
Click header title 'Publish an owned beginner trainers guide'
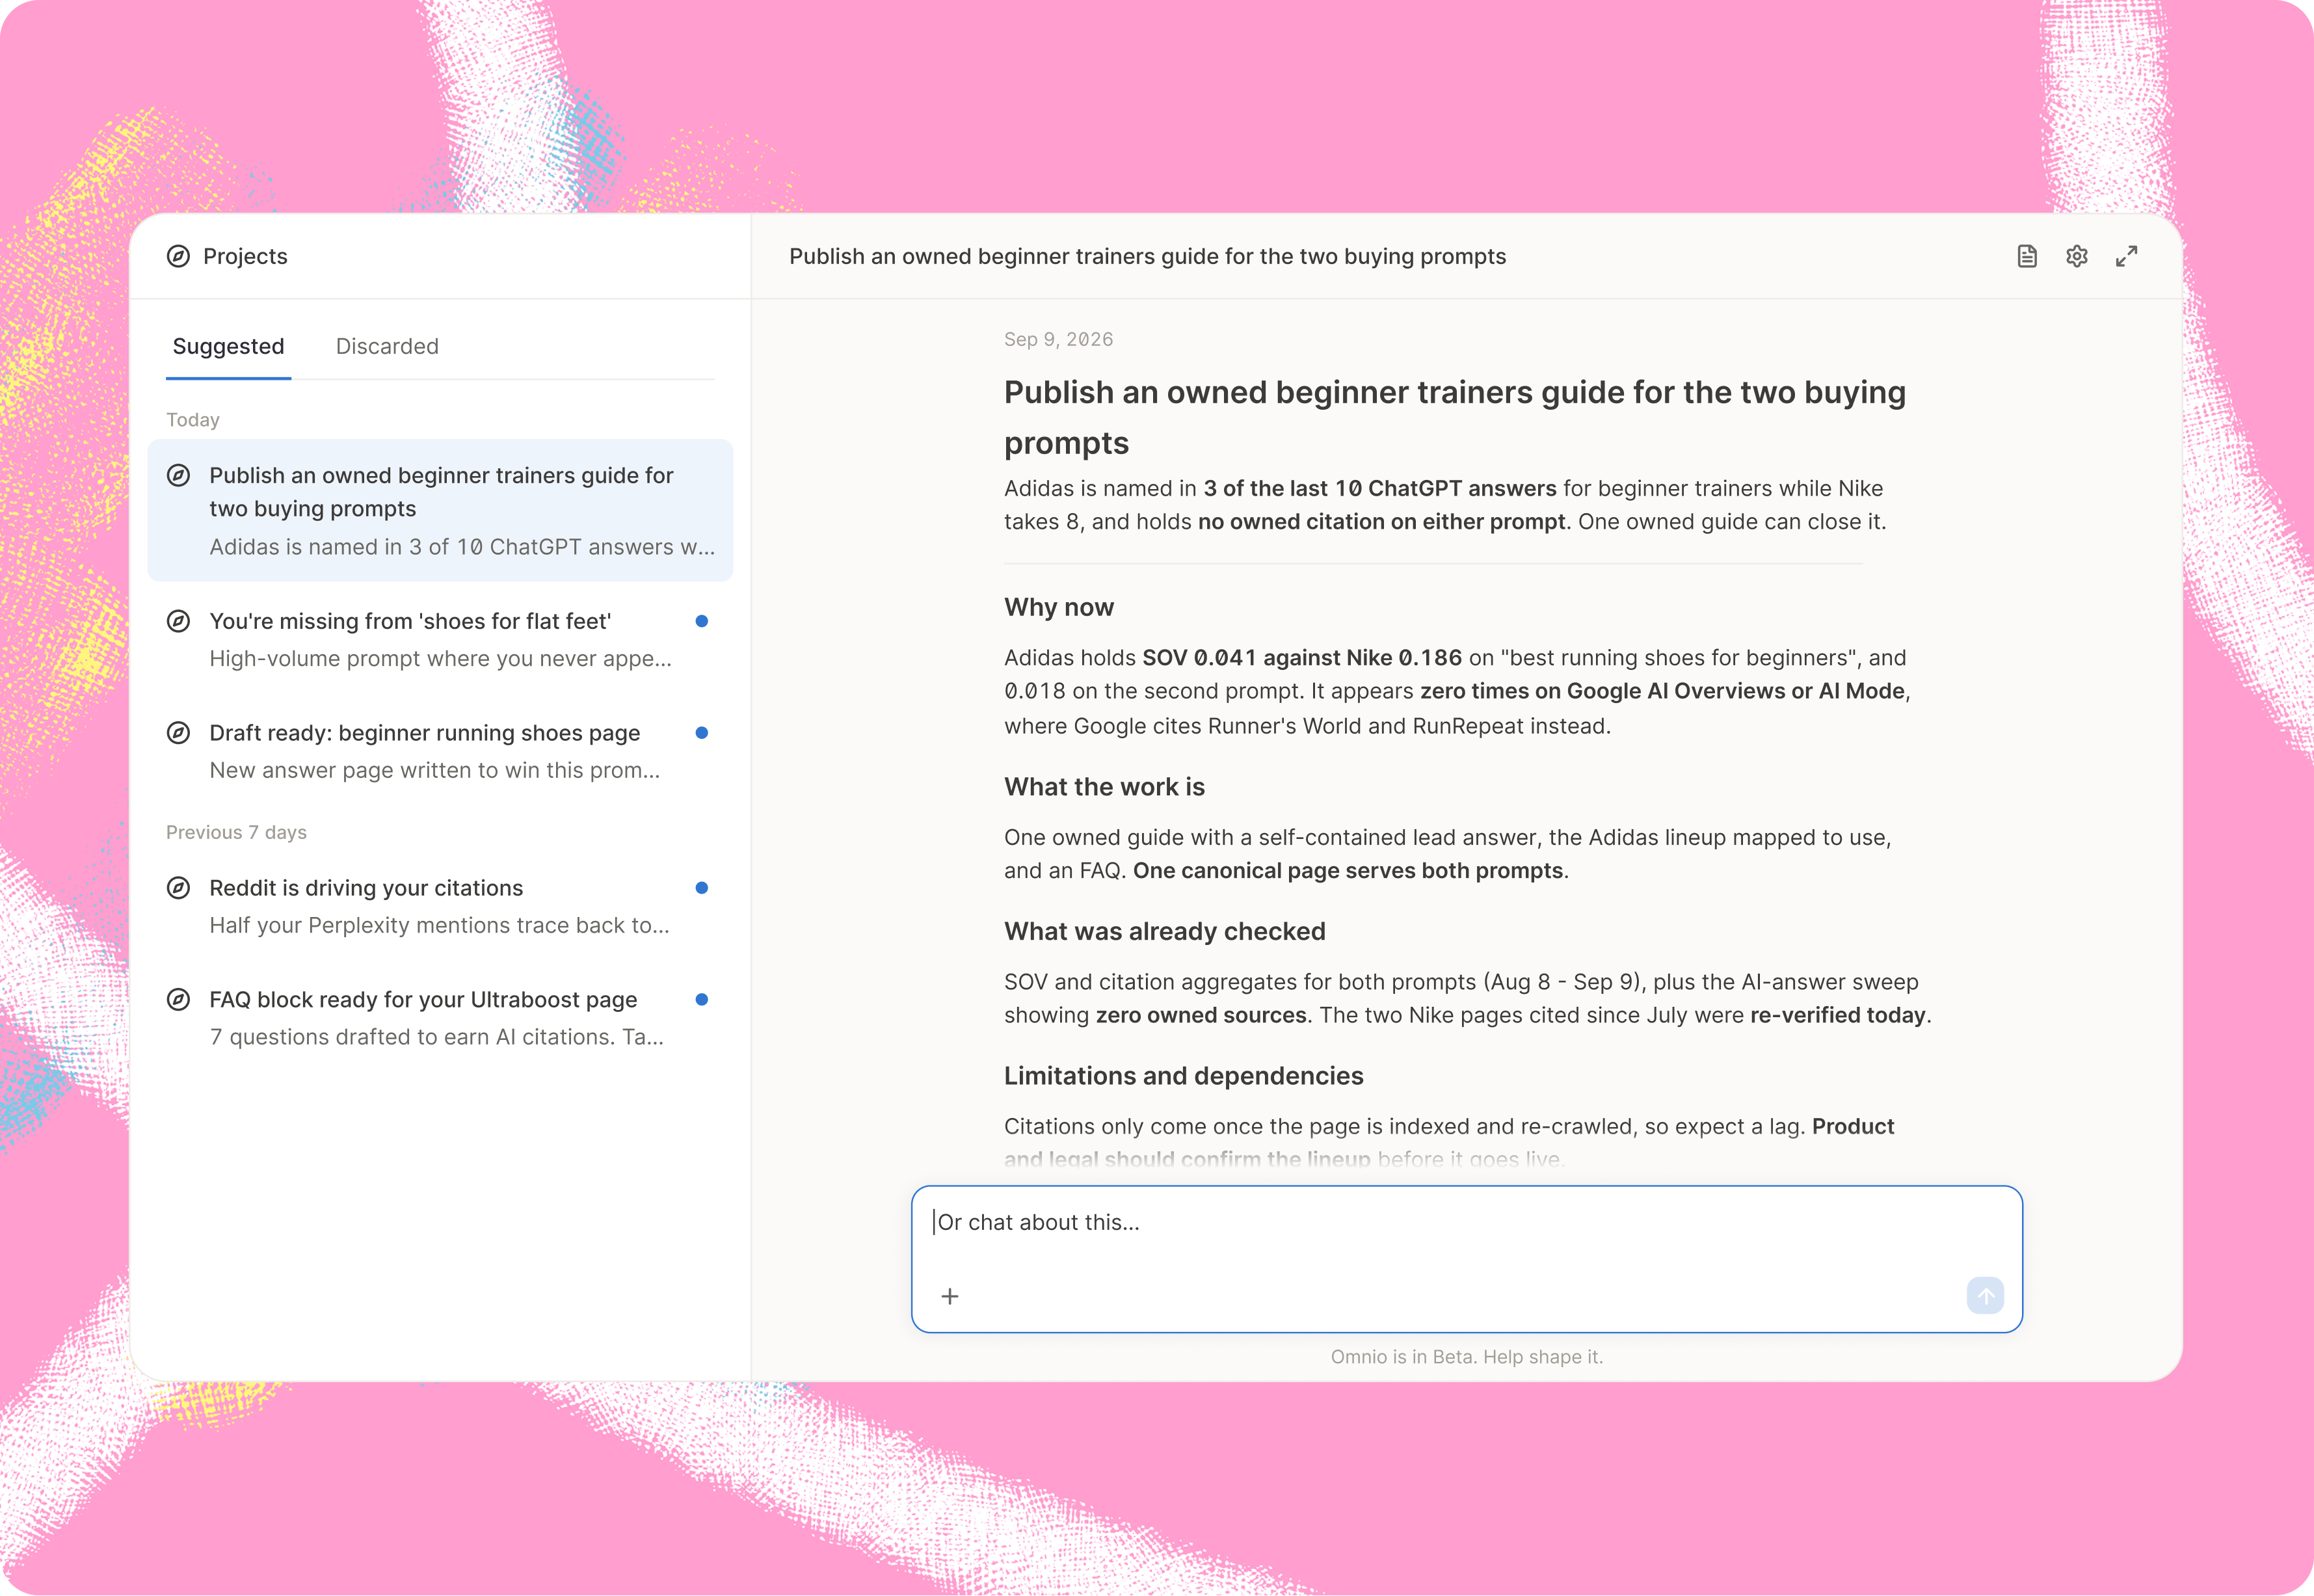click(x=1147, y=256)
